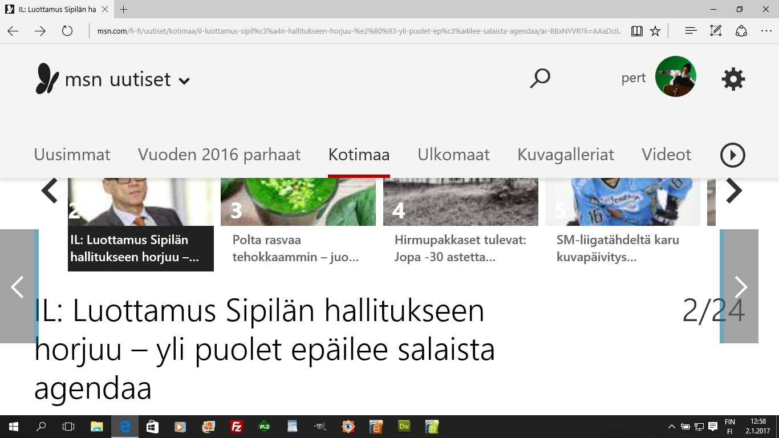This screenshot has height=438, width=779.
Task: Switch to the Ulkomaat tab
Action: (453, 155)
